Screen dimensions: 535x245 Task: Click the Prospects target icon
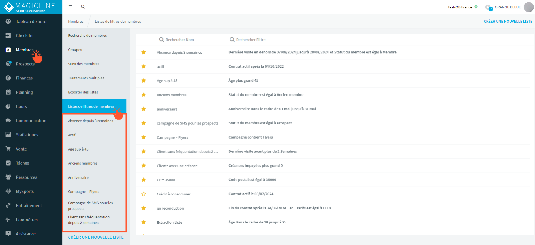pyautogui.click(x=8, y=64)
